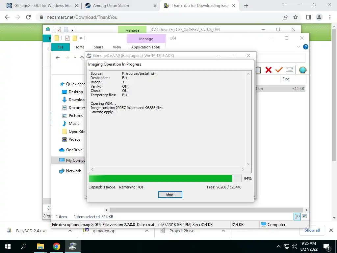This screenshot has width=337, height=253.
Task: Select the purple Manage tab in x64 window
Action: (x=146, y=39)
